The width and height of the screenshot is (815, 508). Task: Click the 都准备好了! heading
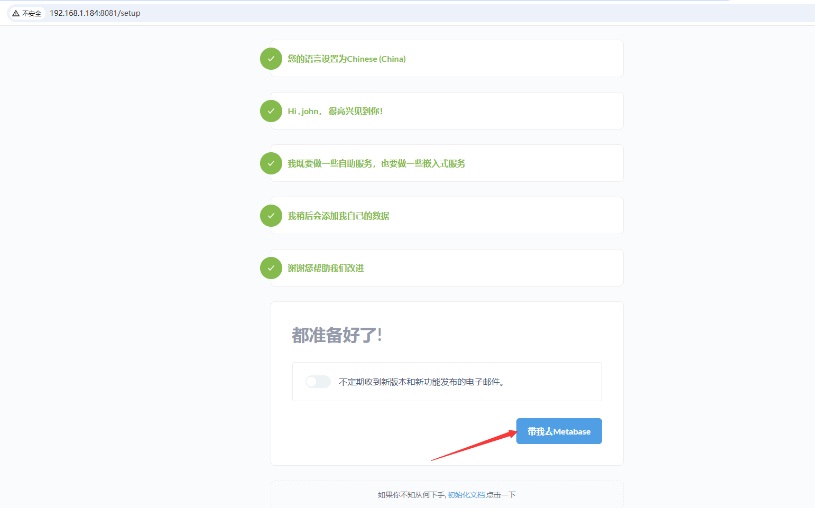tap(337, 335)
